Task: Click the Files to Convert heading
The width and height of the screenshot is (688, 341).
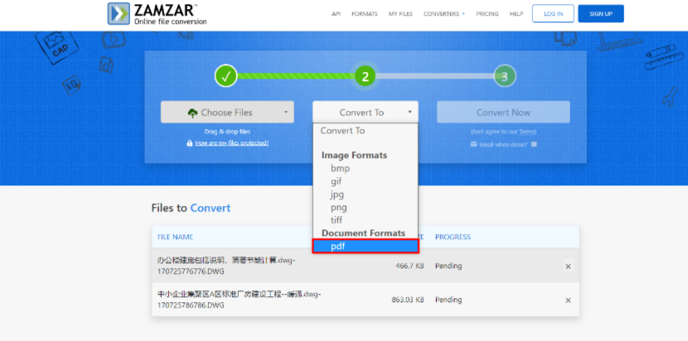Action: (191, 208)
